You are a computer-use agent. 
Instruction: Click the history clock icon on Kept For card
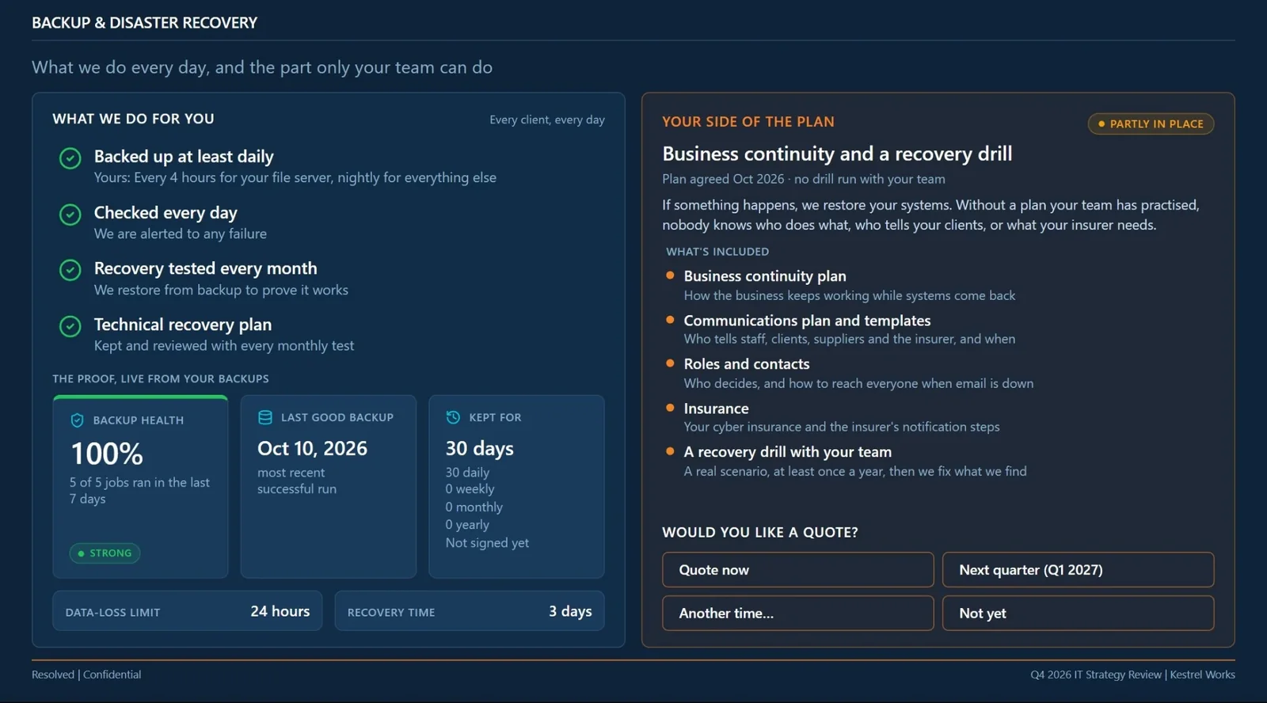click(x=453, y=417)
